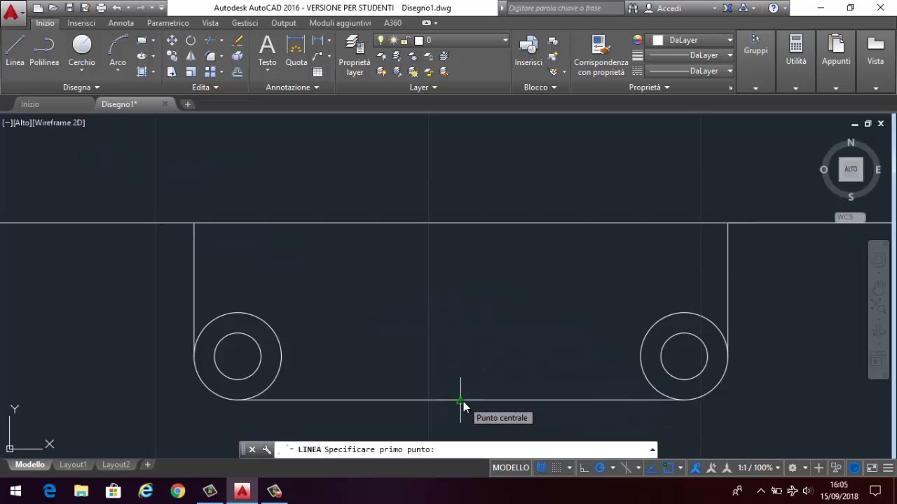The width and height of the screenshot is (897, 504).
Task: Click the Sposta move tool icon
Action: pos(172,40)
